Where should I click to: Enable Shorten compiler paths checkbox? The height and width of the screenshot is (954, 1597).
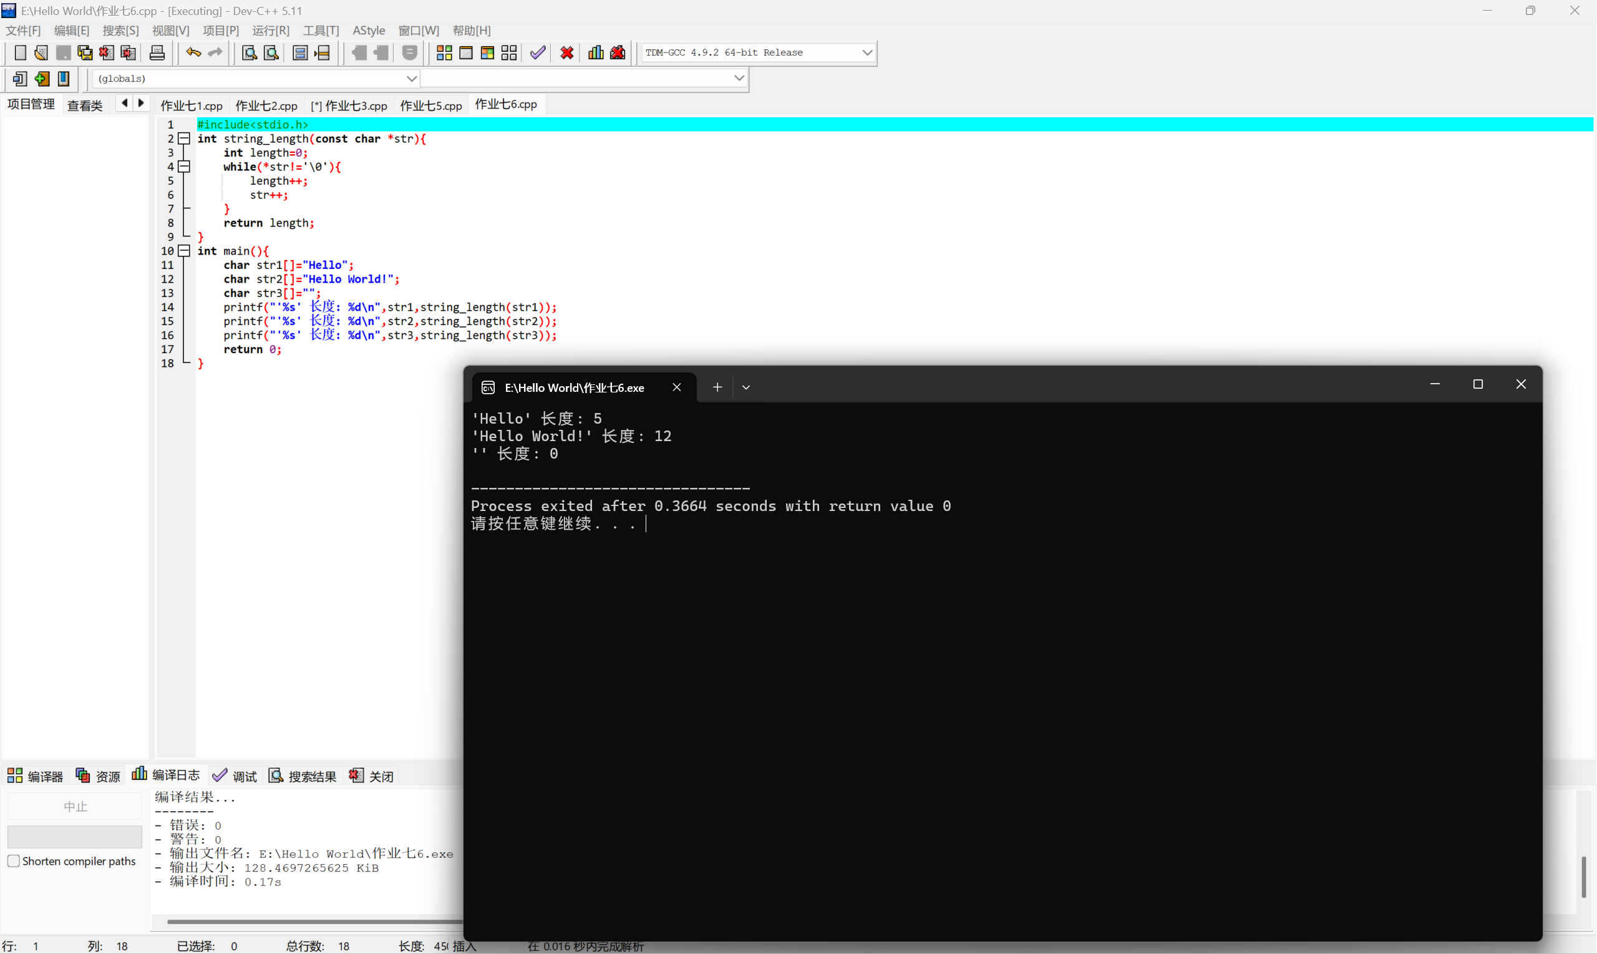pos(14,861)
